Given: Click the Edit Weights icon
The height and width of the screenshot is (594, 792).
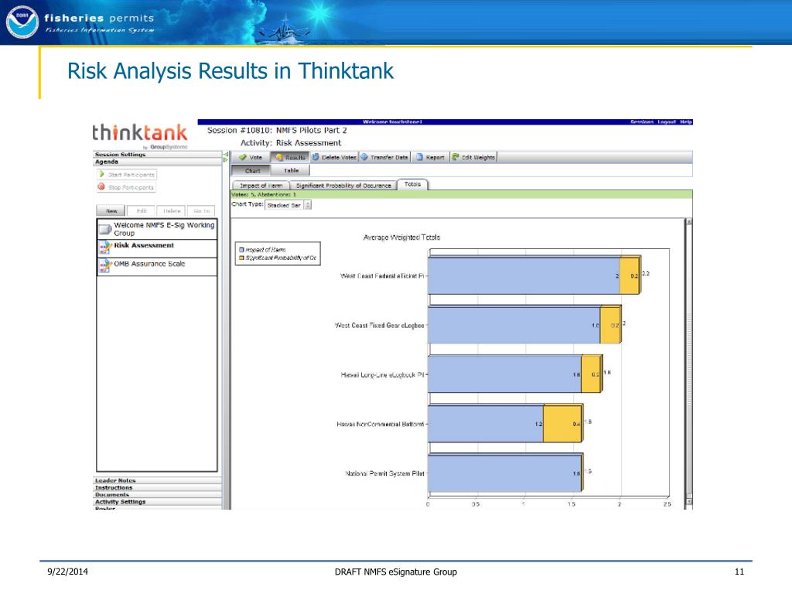Looking at the screenshot, I should click(x=455, y=157).
